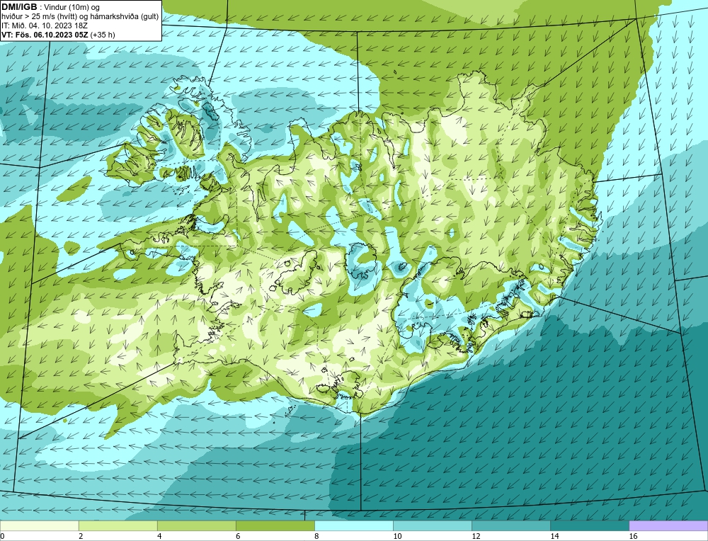Click the 6–8 m/s dark green swatch
Viewport: 708px width, 541px height.
[x=275, y=525]
